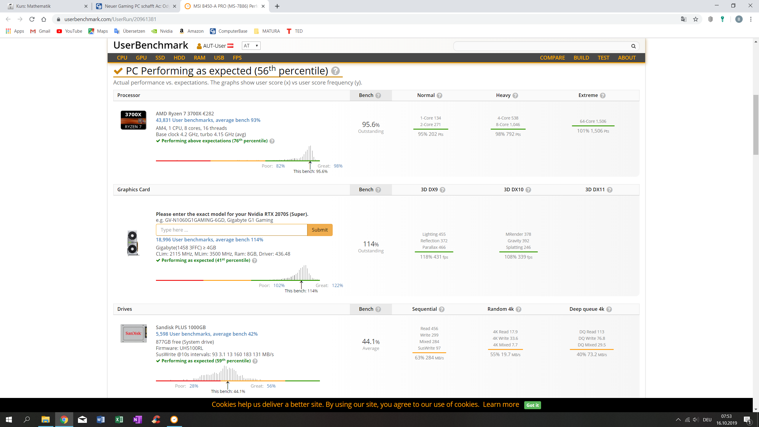Viewport: 759px width, 427px height.
Task: Open 43,831 User benchmarks link
Action: pyautogui.click(x=208, y=120)
